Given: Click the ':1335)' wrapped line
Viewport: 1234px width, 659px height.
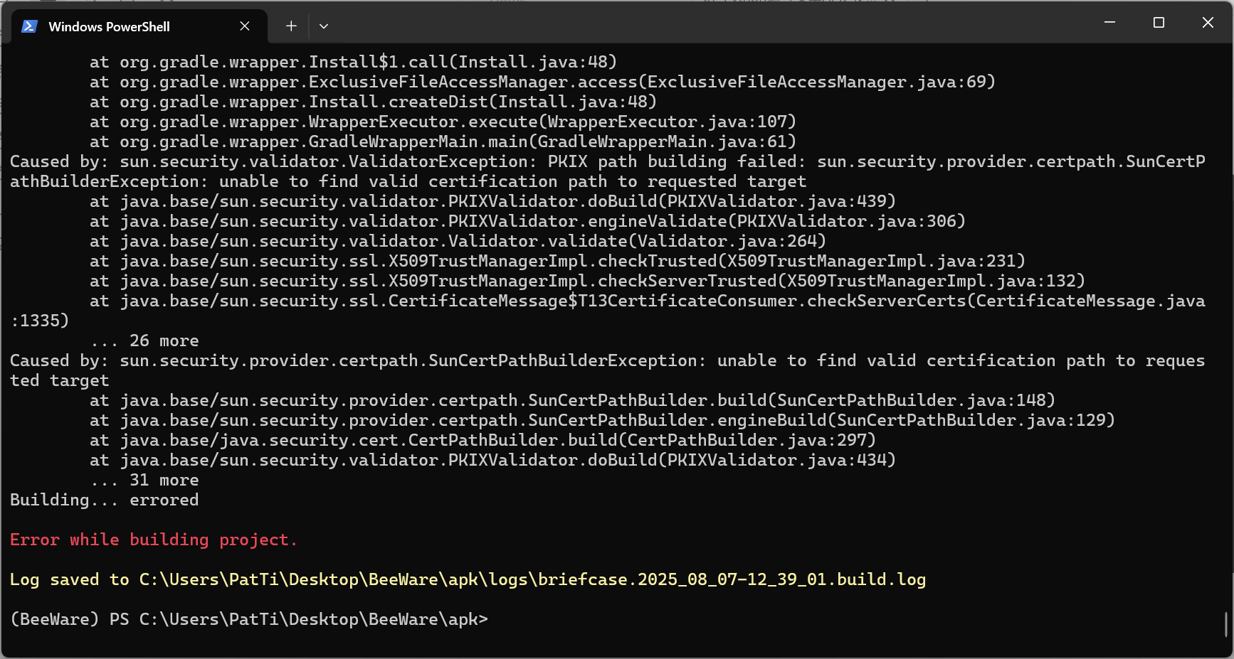Looking at the screenshot, I should (x=40, y=321).
